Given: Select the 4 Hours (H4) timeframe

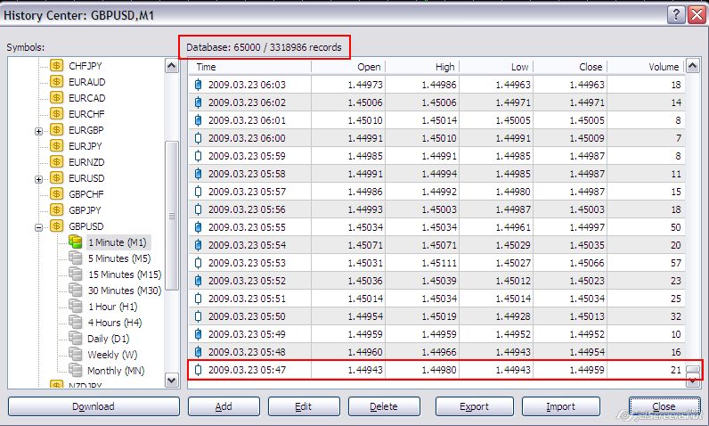Looking at the screenshot, I should pyautogui.click(x=115, y=323).
